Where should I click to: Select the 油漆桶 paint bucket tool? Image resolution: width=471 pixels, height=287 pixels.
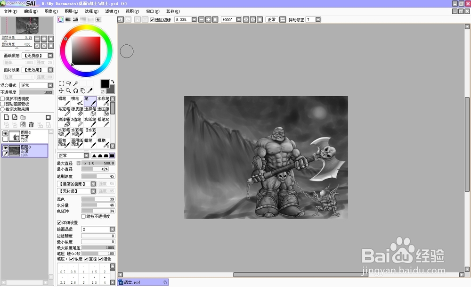(x=64, y=122)
